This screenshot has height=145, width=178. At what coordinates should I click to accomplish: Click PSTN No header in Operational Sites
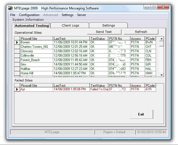pos(119,38)
